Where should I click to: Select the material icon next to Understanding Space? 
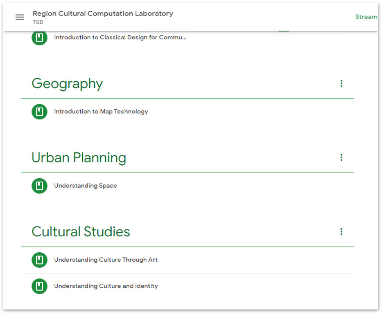point(39,185)
